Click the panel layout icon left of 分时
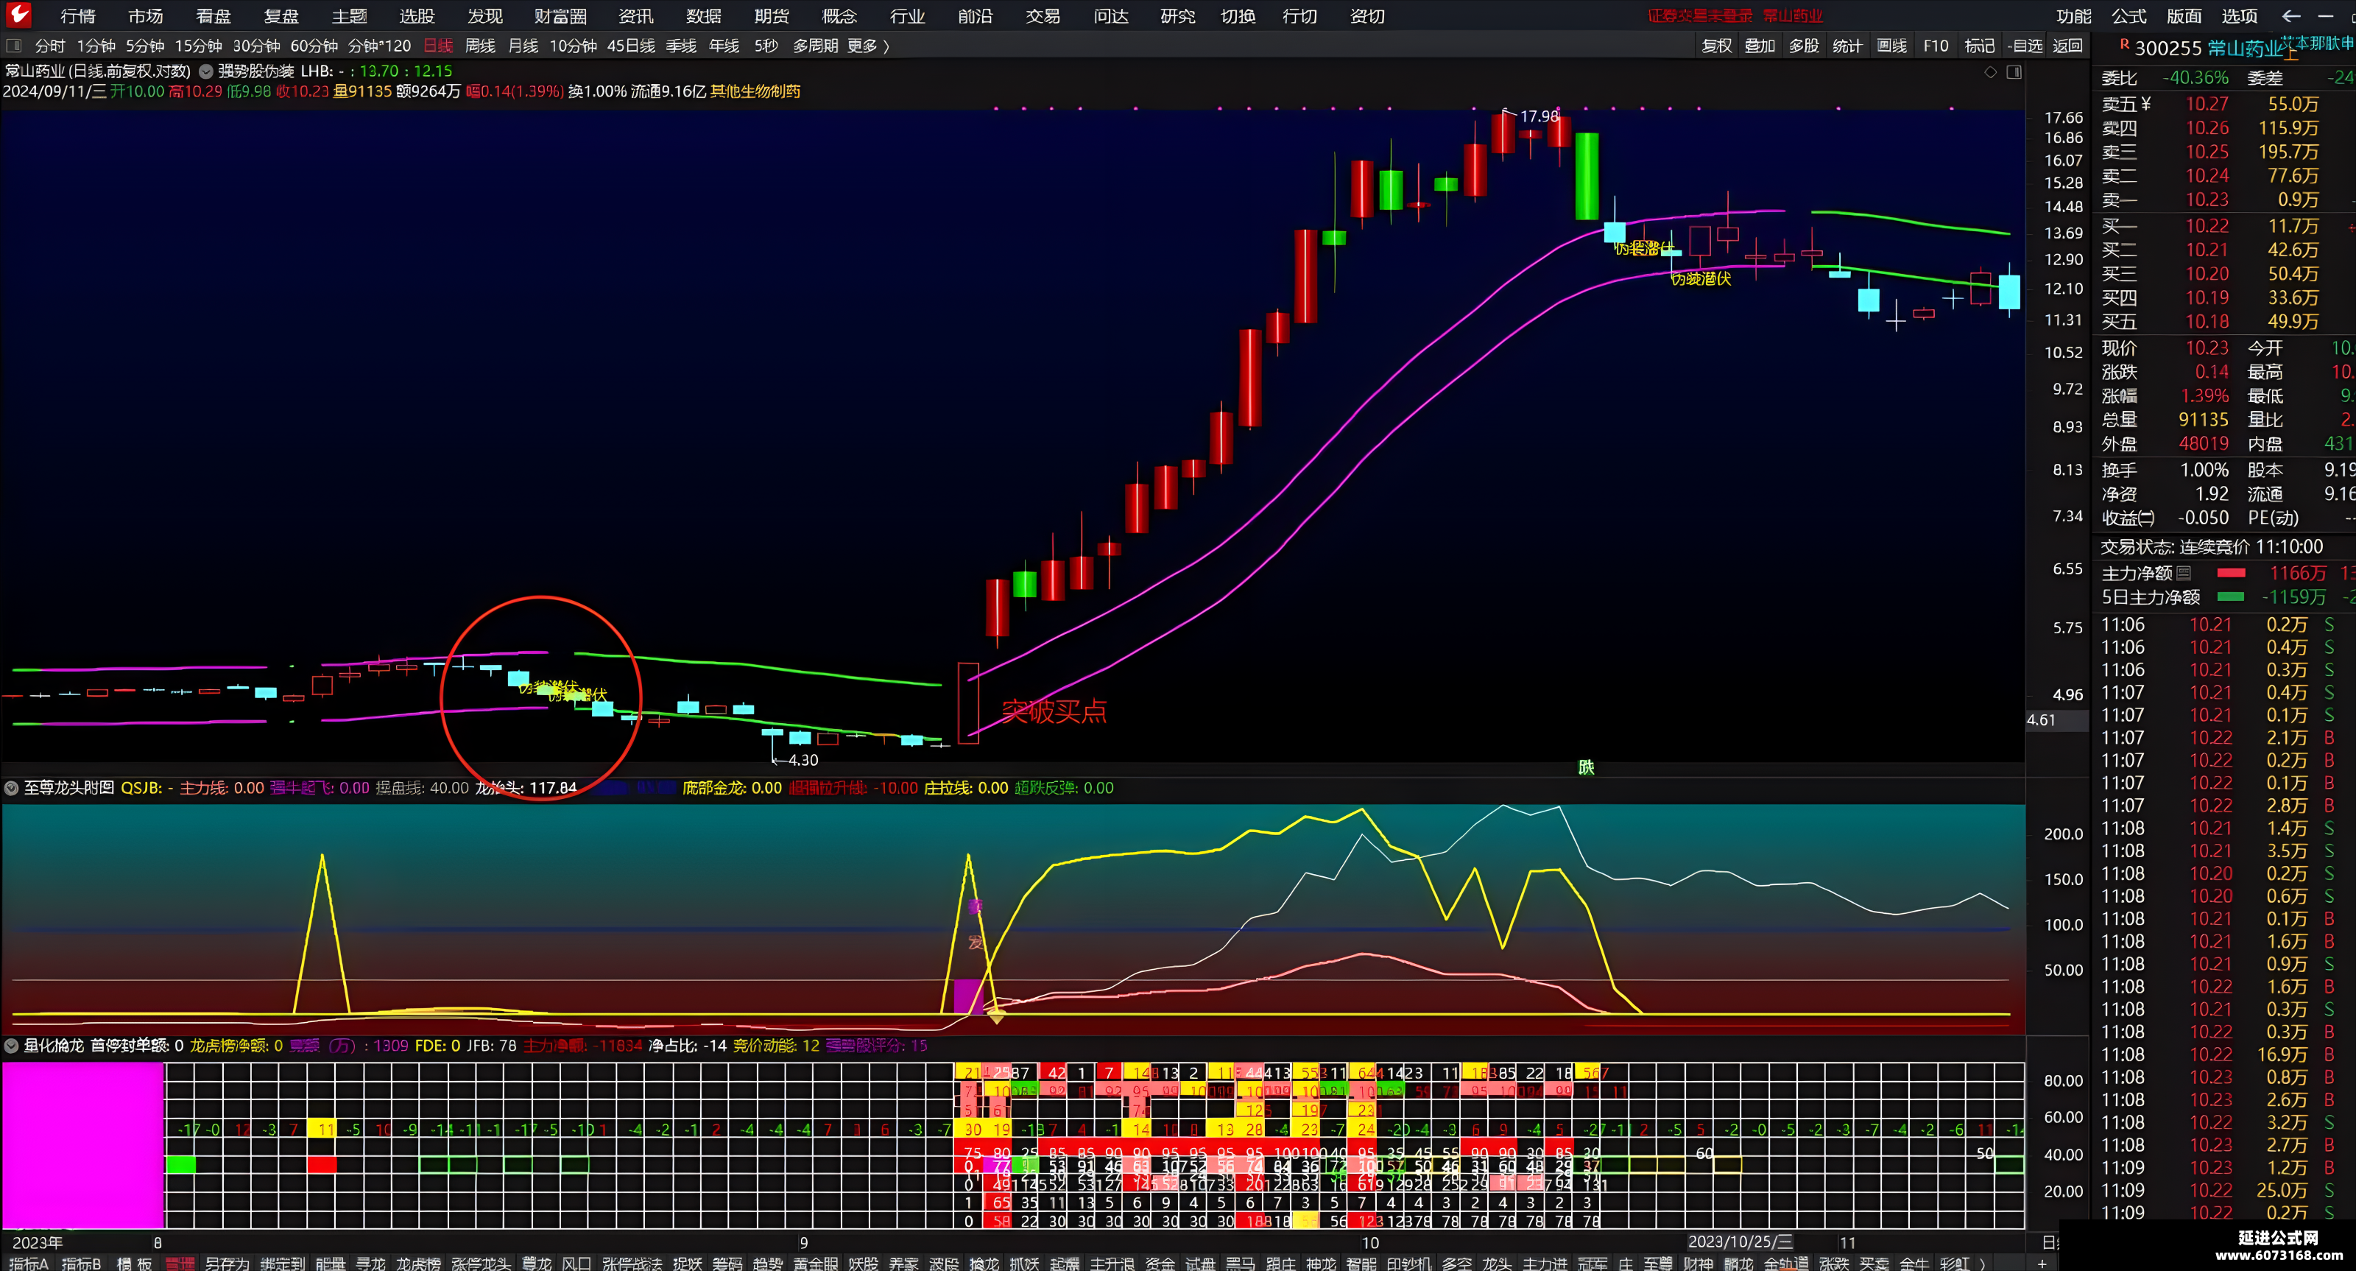 tap(14, 46)
